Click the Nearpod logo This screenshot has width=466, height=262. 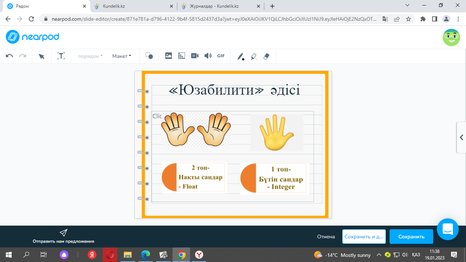point(32,37)
